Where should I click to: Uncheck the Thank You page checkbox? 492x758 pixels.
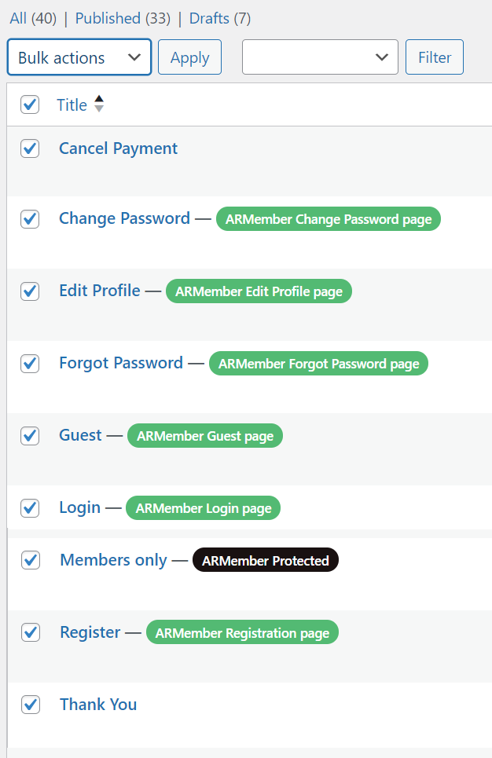pos(30,705)
